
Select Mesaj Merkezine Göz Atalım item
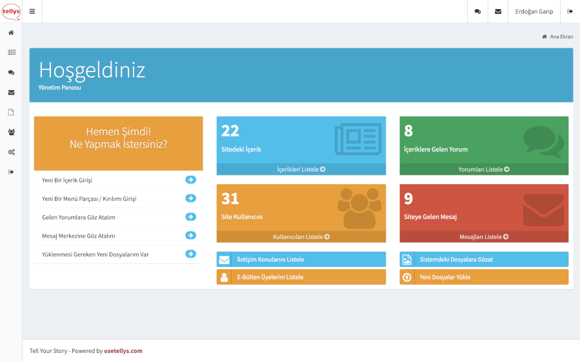78,236
